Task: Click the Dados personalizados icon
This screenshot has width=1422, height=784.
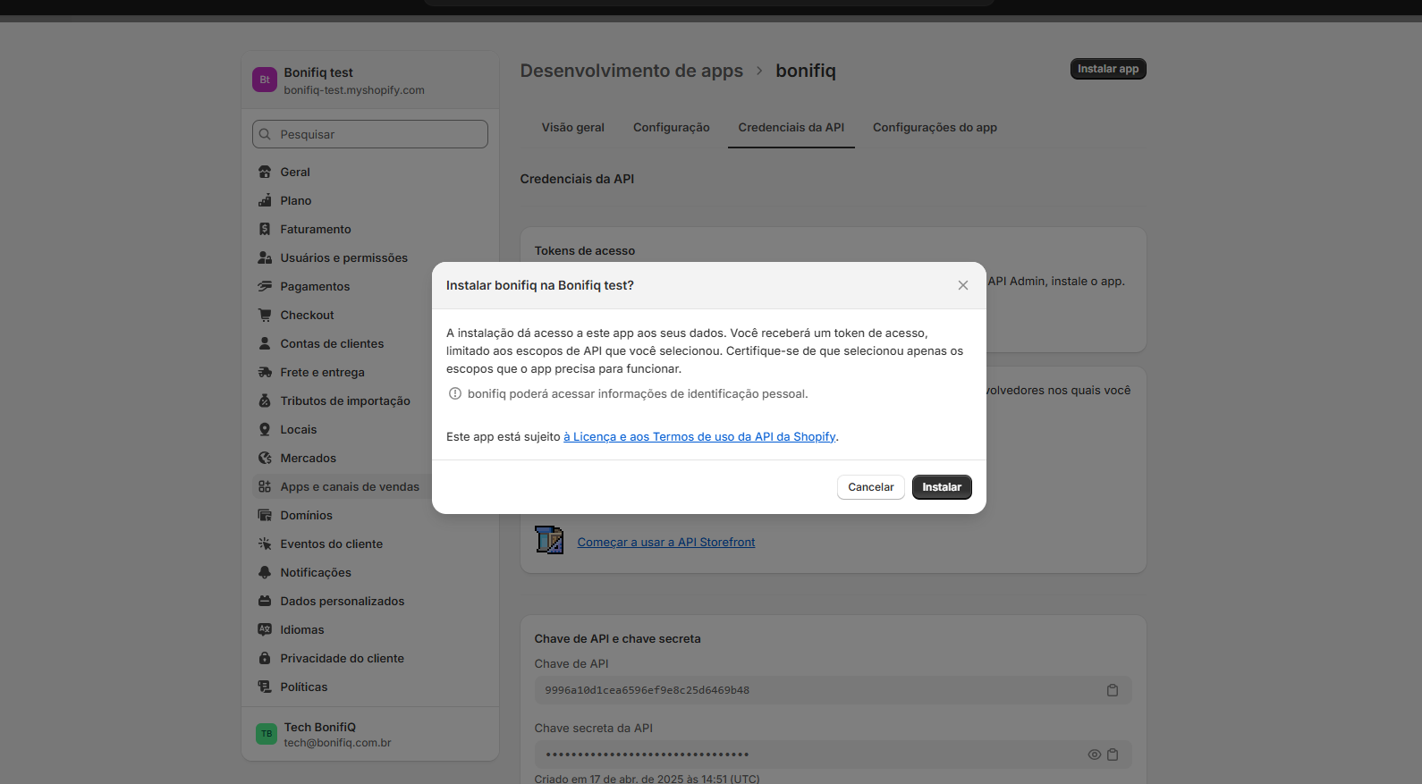Action: point(265,601)
